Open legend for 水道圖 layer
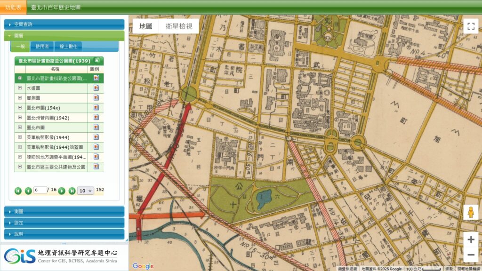The height and width of the screenshot is (271, 482). (96, 88)
